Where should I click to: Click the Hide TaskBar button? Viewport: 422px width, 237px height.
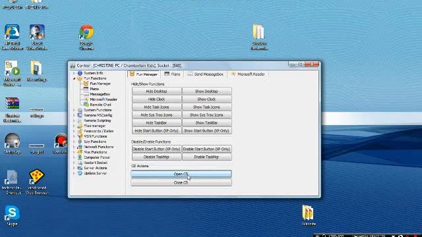click(x=156, y=122)
